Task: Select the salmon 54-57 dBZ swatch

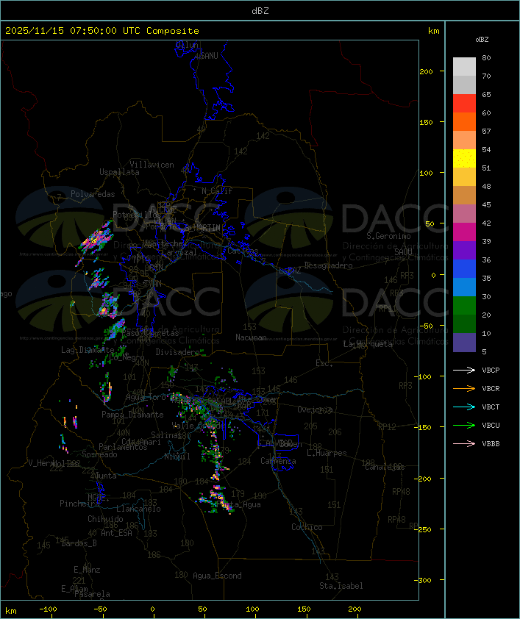Action: point(464,140)
